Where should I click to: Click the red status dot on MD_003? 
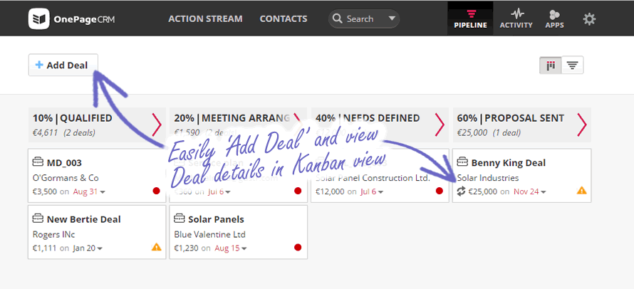pos(157,191)
